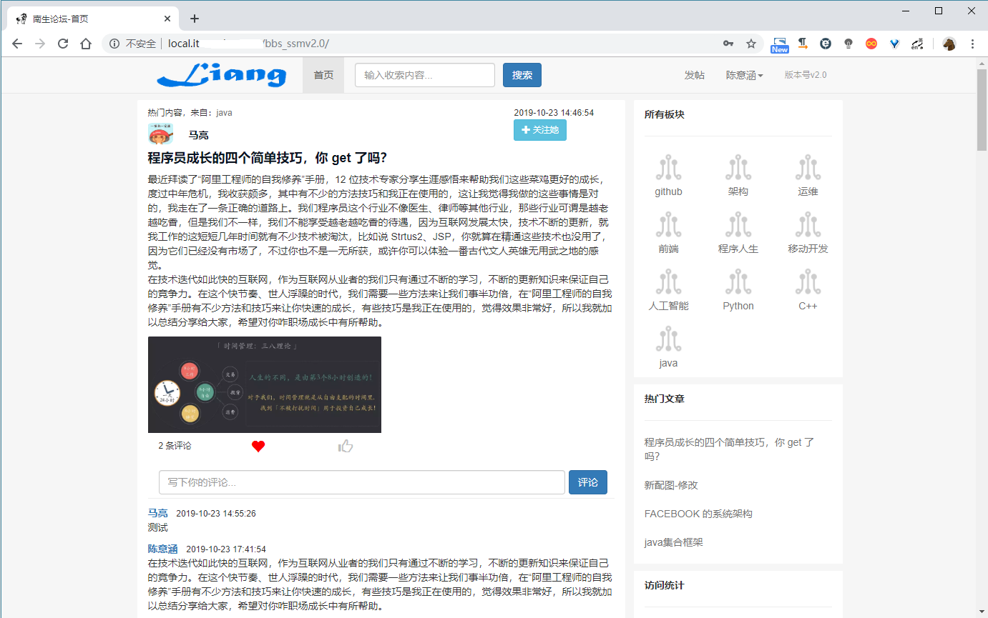Bookmark this page with star icon
Screen dimensions: 988x618
click(x=751, y=44)
